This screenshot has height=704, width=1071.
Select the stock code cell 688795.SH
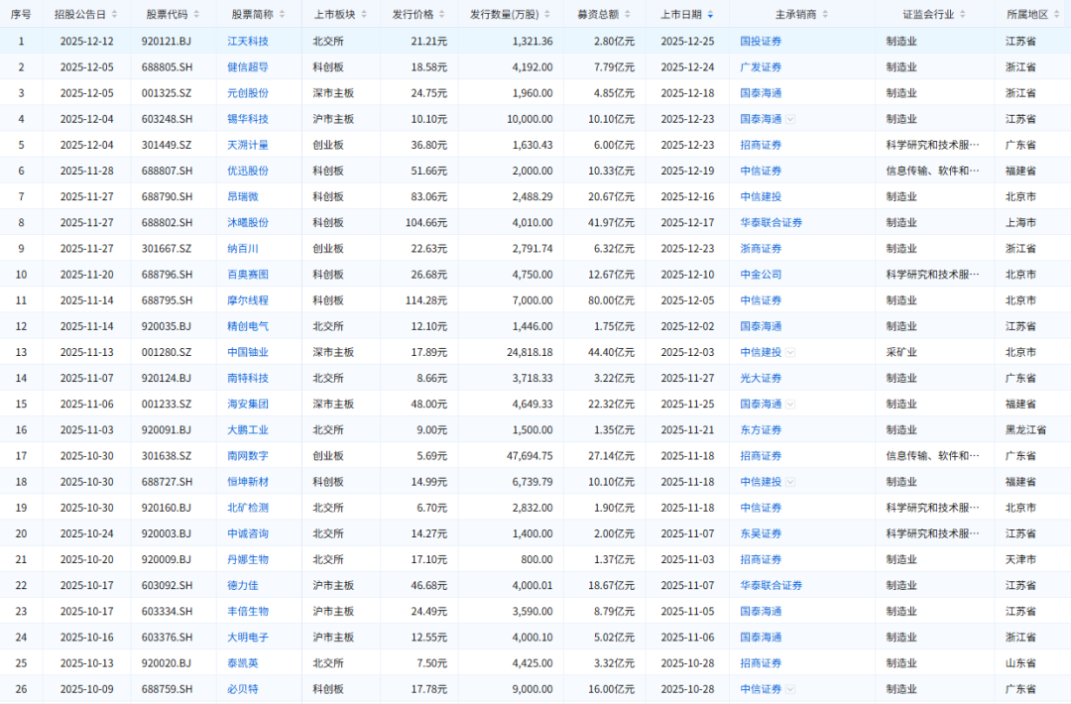[167, 300]
